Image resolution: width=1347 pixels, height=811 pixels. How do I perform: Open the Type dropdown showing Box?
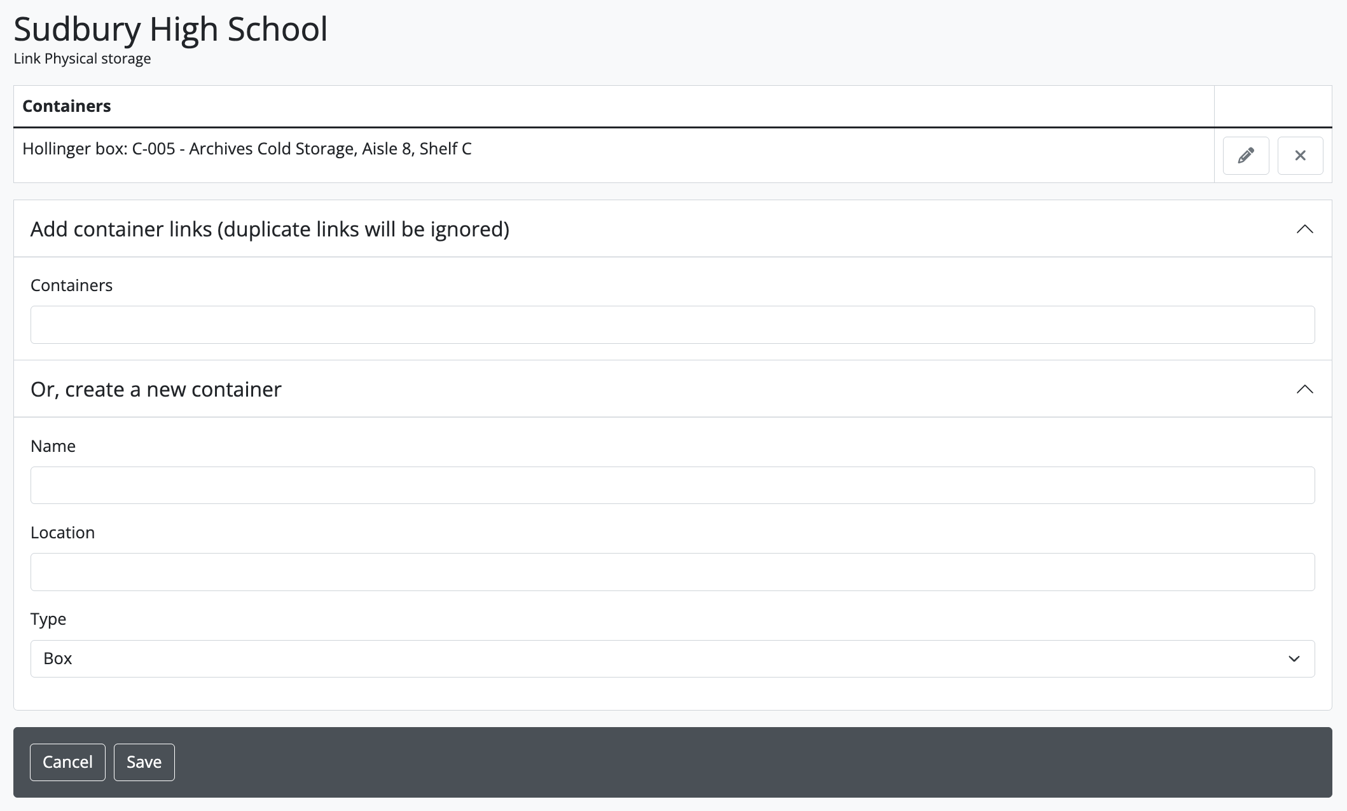(672, 658)
